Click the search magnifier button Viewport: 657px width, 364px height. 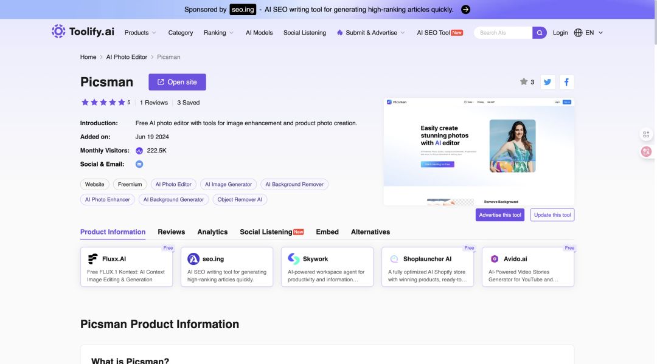pos(539,33)
